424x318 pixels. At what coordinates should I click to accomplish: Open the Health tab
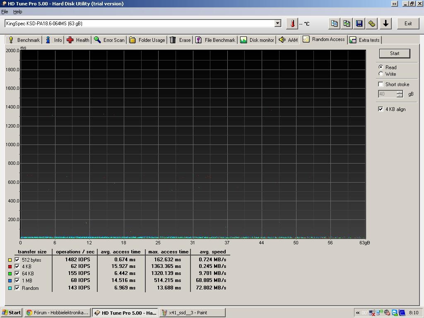[78, 40]
